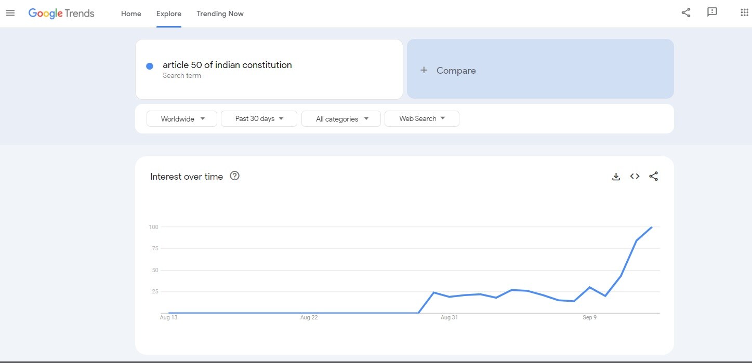
Task: Click the blue search term dot
Action: 150,66
